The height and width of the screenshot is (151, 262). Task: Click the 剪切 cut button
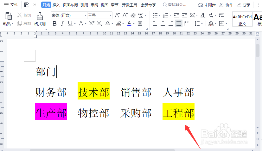24,15
